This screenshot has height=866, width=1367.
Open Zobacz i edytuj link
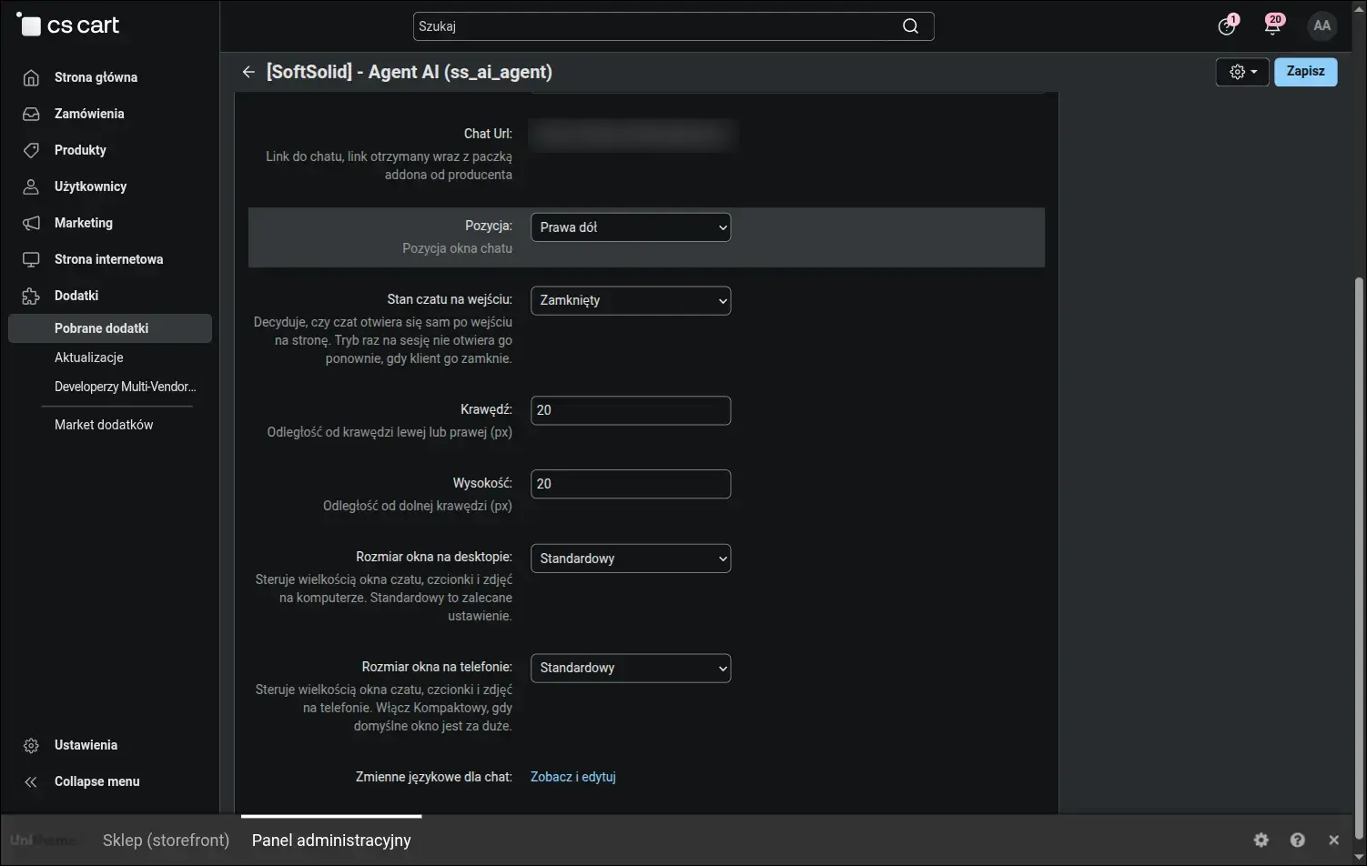pyautogui.click(x=573, y=777)
